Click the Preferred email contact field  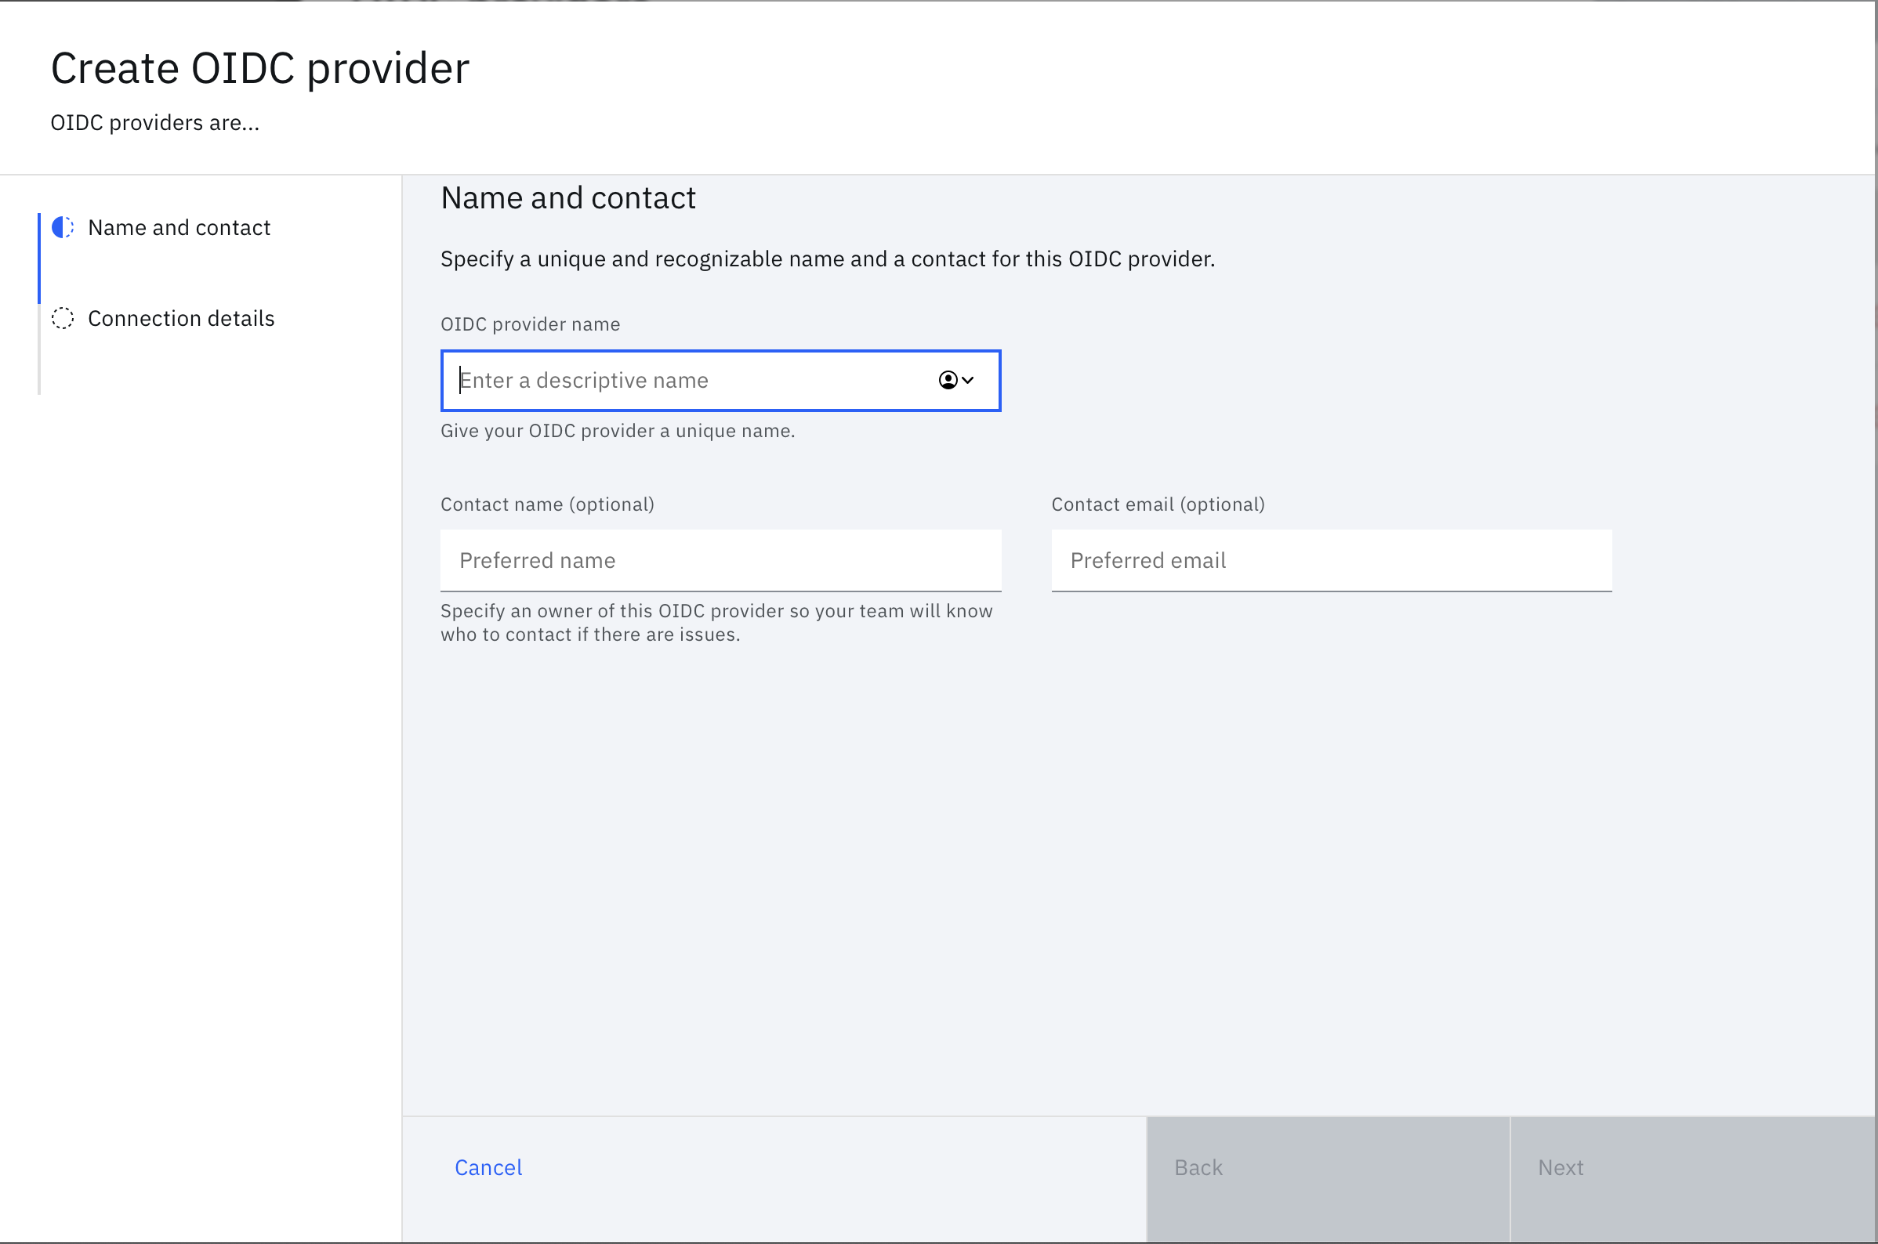[1331, 560]
